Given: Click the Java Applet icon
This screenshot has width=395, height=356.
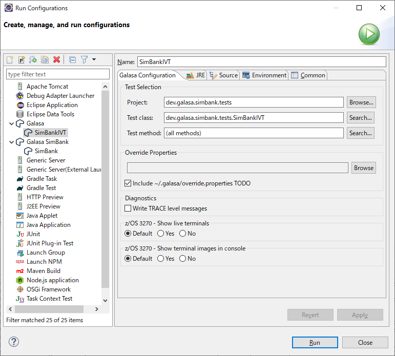Looking at the screenshot, I should (x=20, y=216).
